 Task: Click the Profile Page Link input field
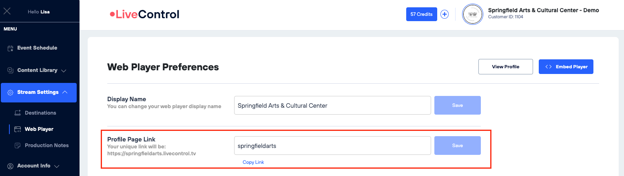pyautogui.click(x=332, y=146)
